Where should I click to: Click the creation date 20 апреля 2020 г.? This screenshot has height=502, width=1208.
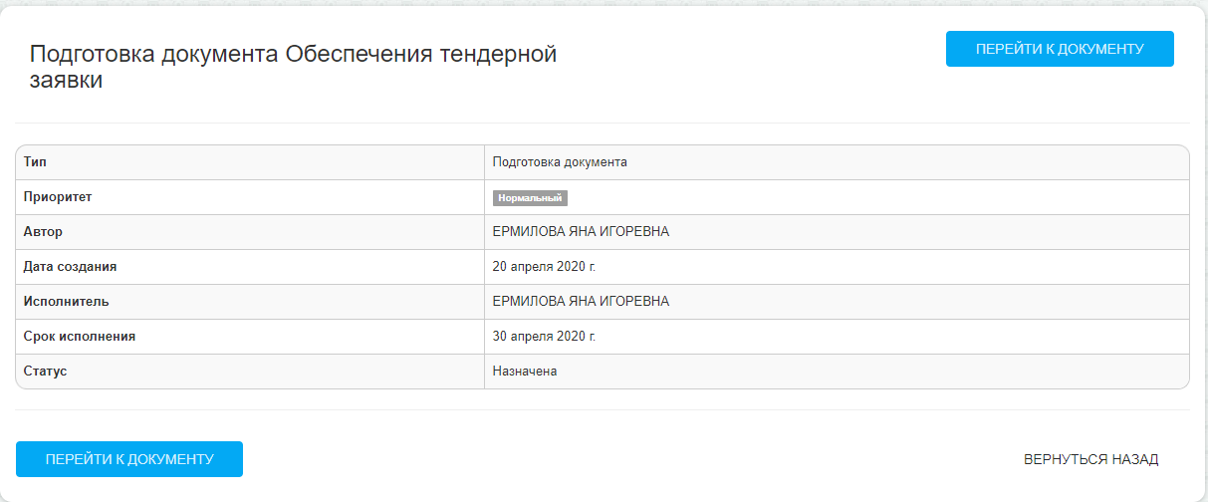click(x=544, y=267)
